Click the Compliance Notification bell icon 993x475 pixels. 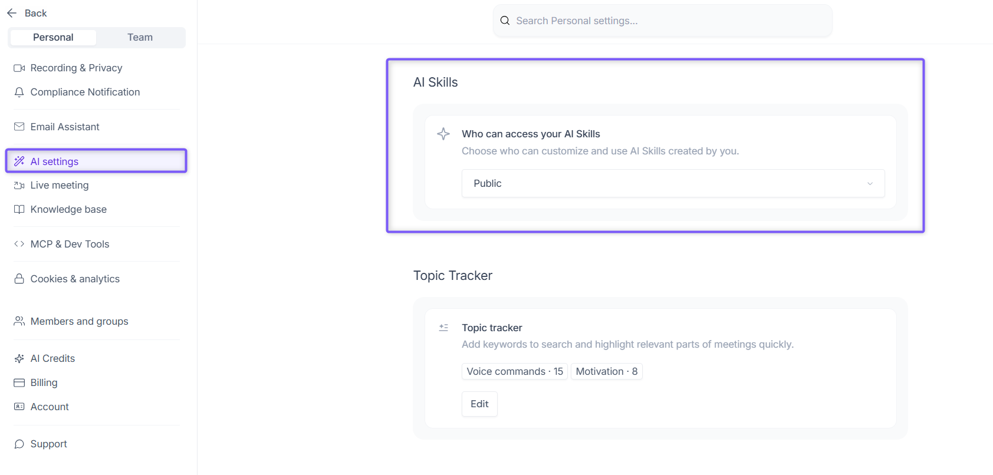tap(19, 92)
